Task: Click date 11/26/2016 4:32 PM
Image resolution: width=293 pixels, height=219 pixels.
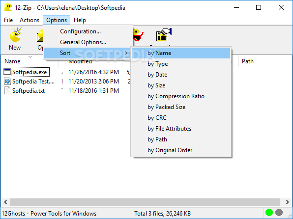Action: 93,72
